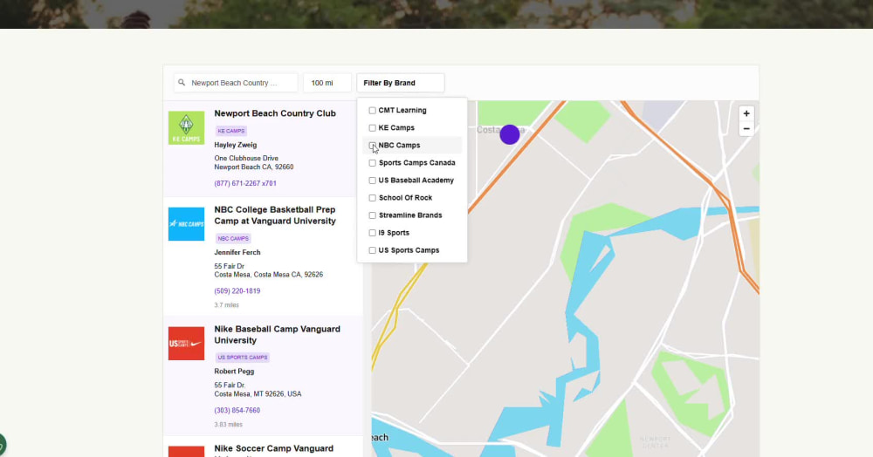Call phone number (303) 854-7660
The image size is (873, 457).
click(237, 410)
